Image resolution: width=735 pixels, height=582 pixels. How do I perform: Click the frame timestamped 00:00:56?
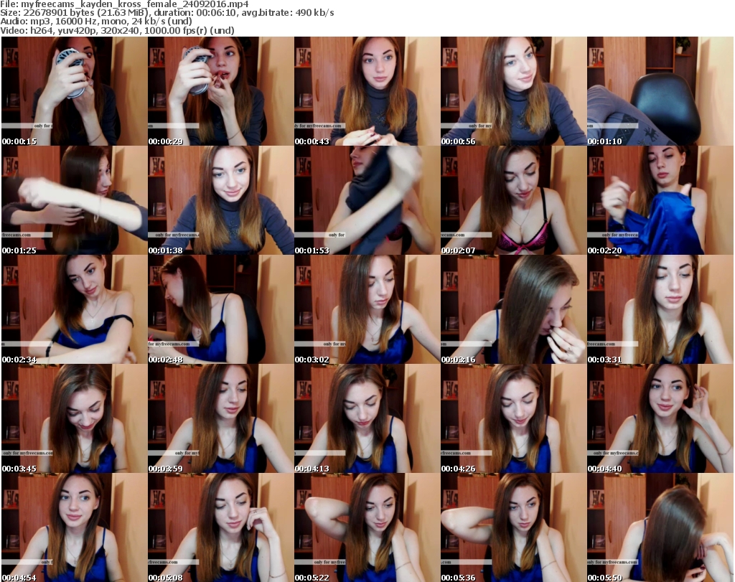513,91
